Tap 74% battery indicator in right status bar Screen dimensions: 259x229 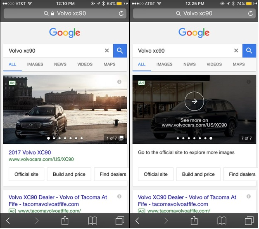pyautogui.click(x=247, y=3)
